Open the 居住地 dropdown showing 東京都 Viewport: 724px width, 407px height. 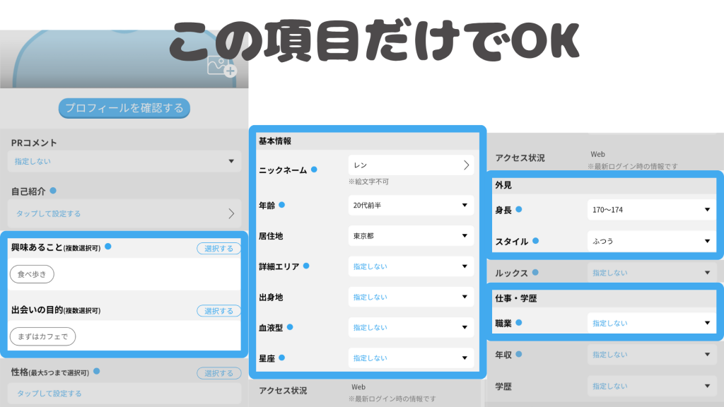411,236
